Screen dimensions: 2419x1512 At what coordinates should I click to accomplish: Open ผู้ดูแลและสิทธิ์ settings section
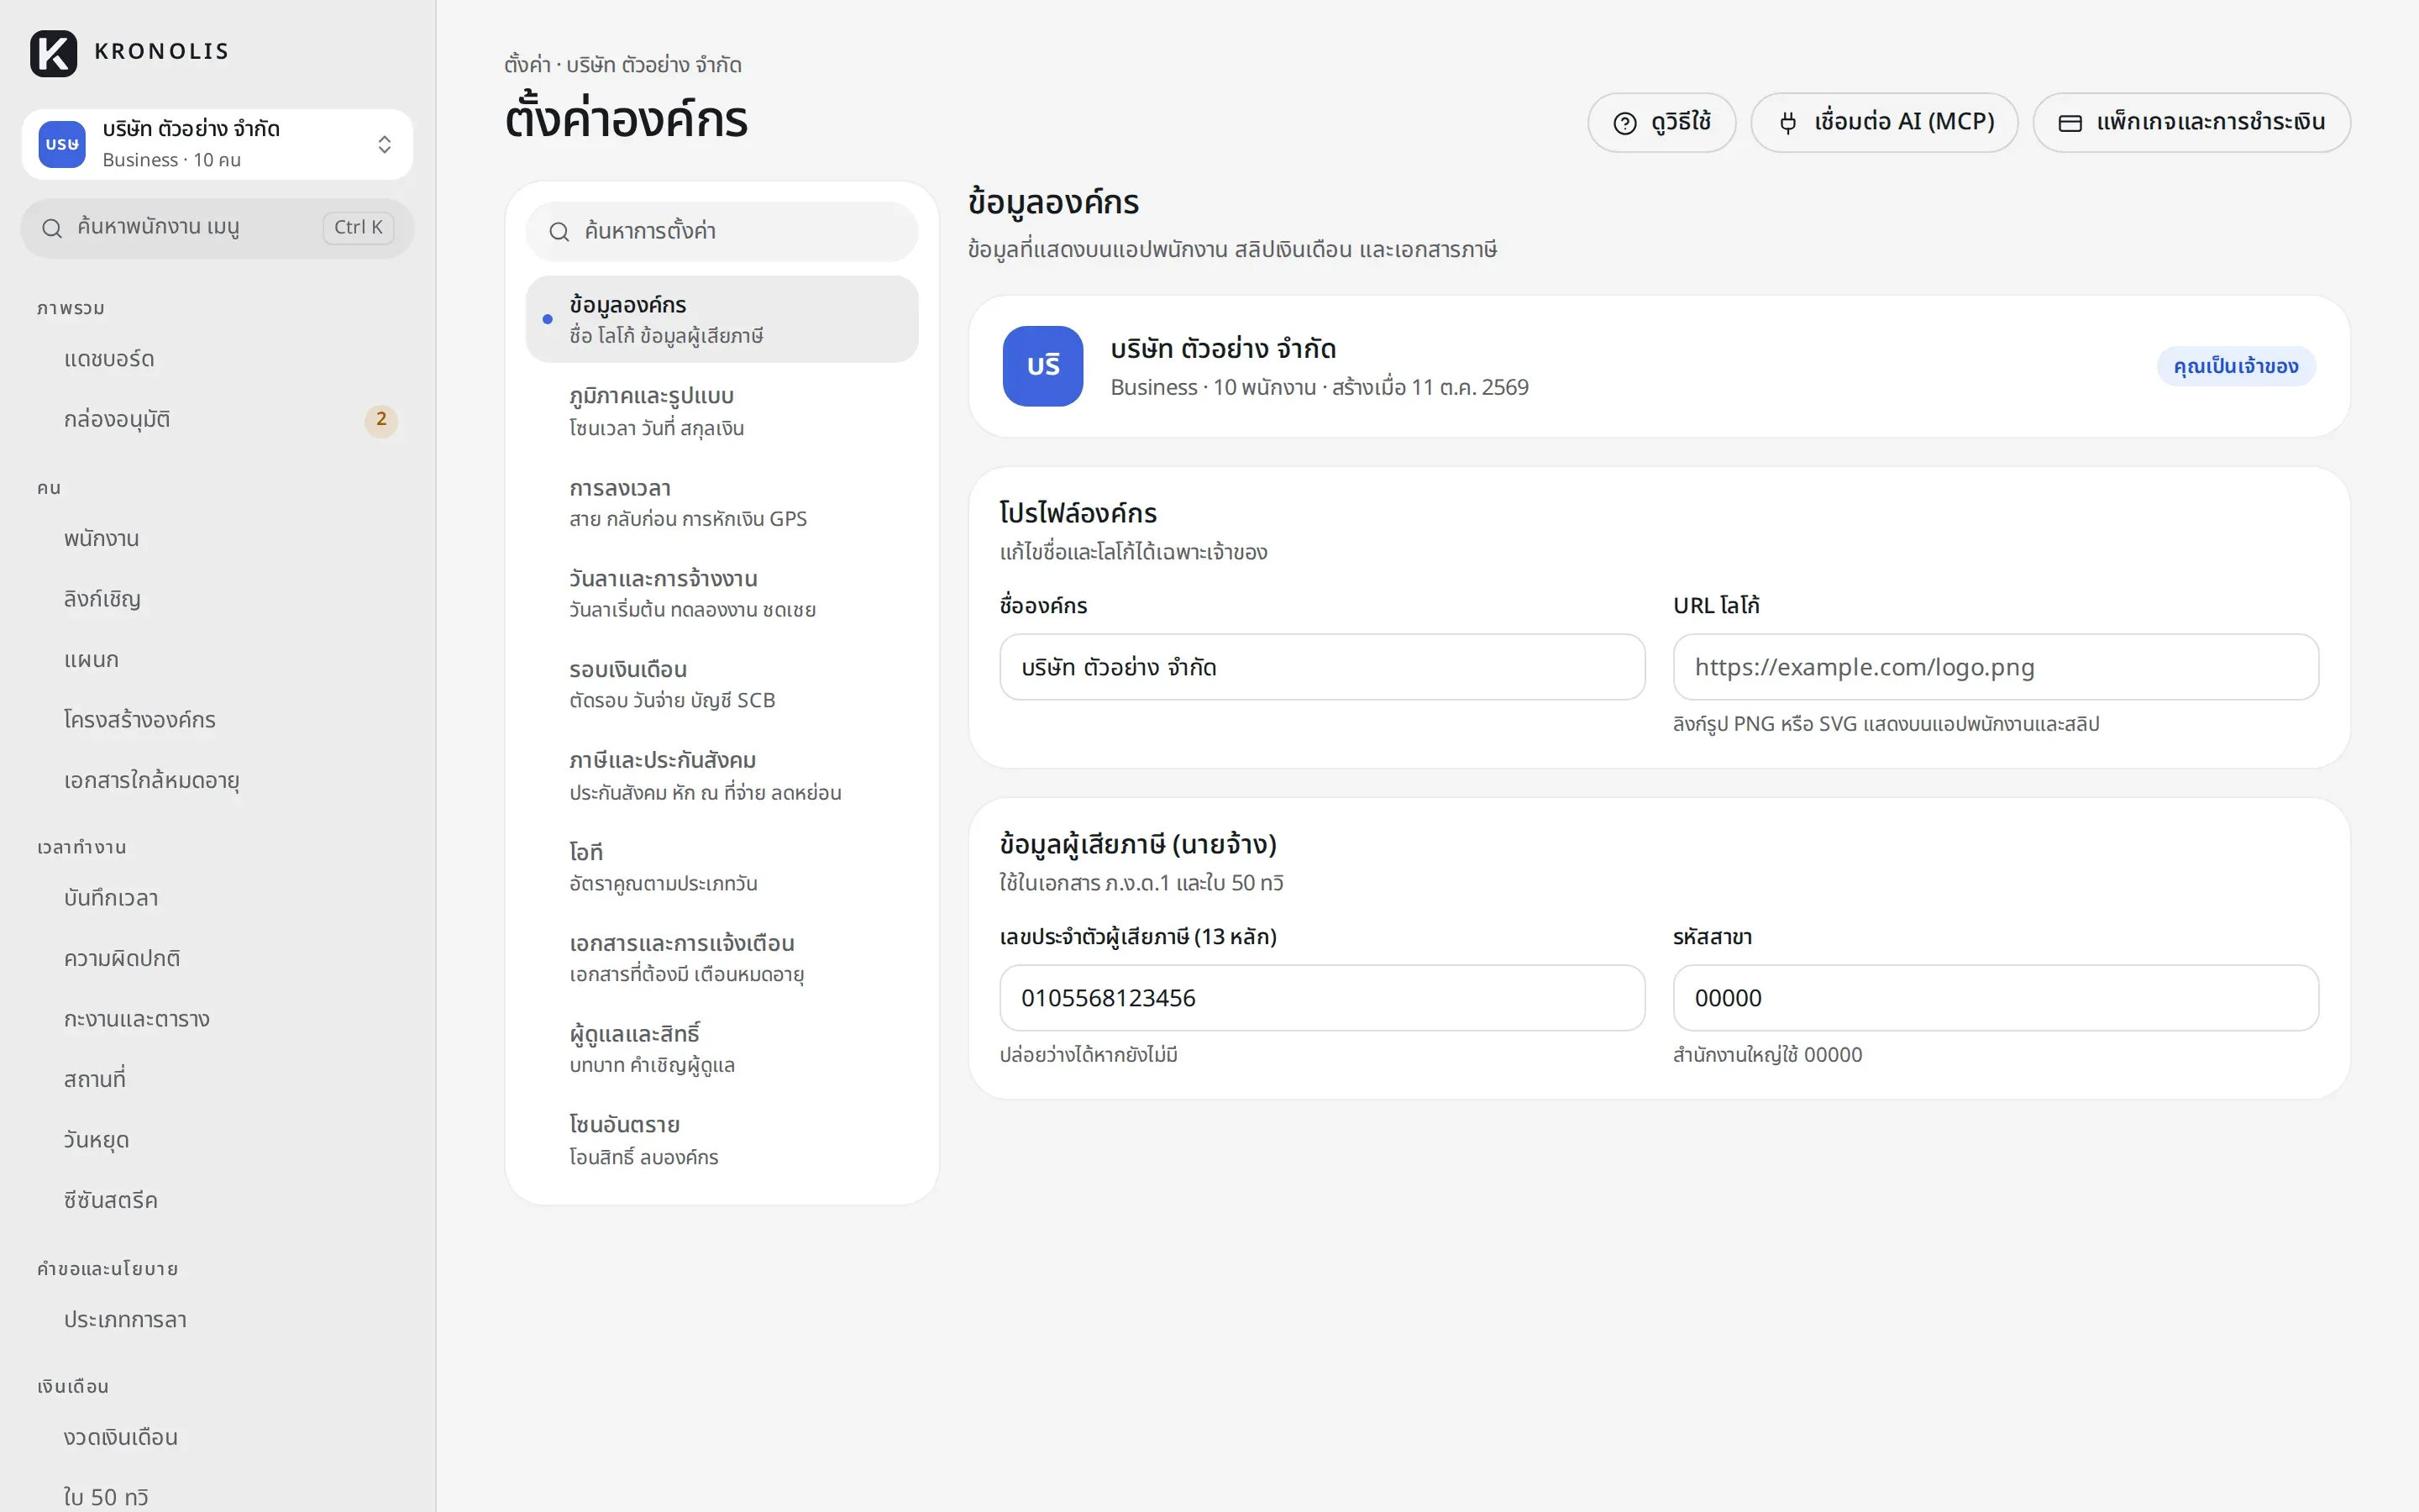tap(722, 1048)
